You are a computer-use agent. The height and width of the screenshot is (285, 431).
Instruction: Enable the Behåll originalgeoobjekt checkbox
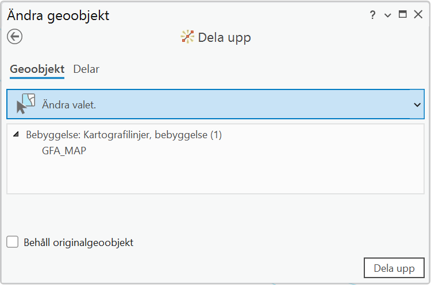pos(13,243)
